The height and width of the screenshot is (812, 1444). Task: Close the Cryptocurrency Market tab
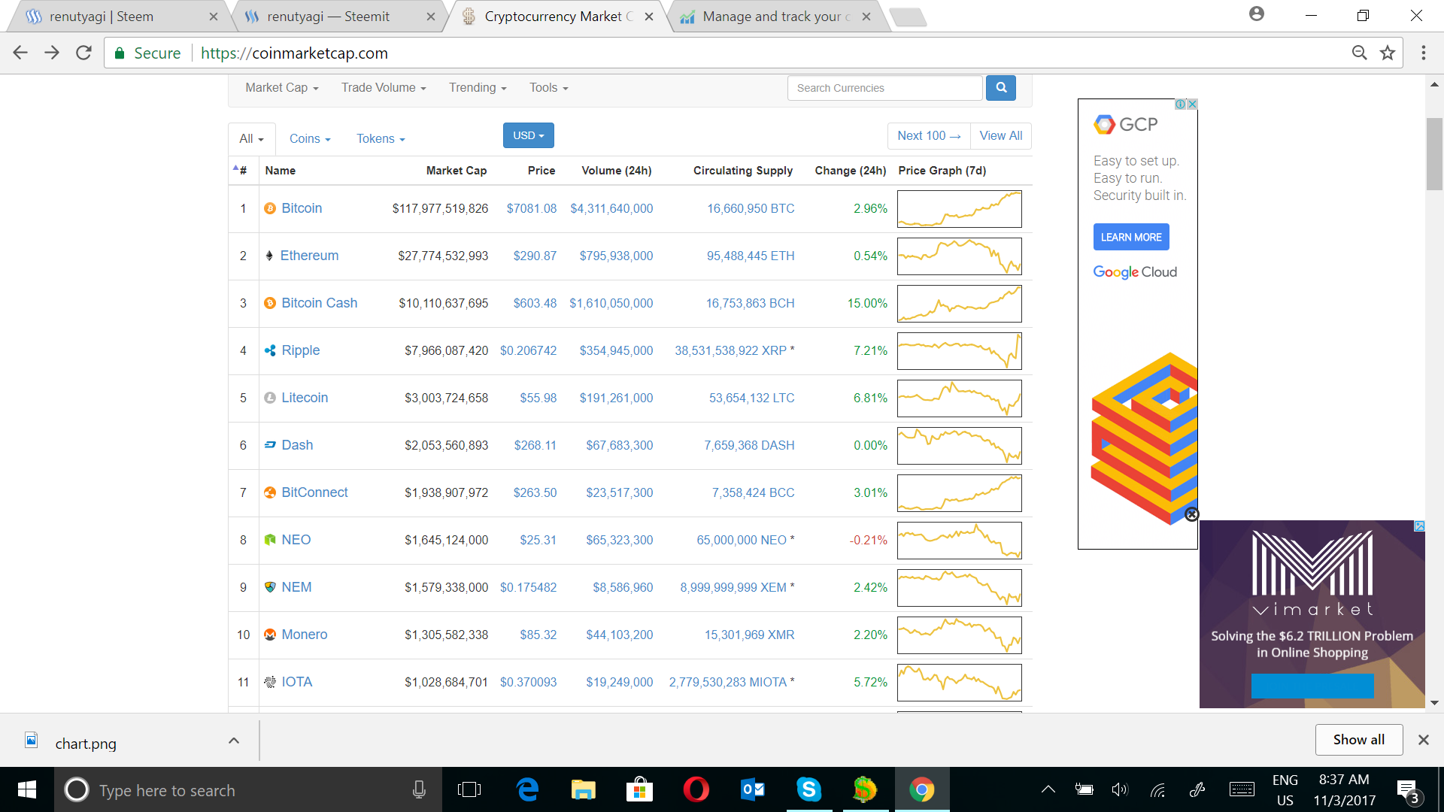click(648, 17)
